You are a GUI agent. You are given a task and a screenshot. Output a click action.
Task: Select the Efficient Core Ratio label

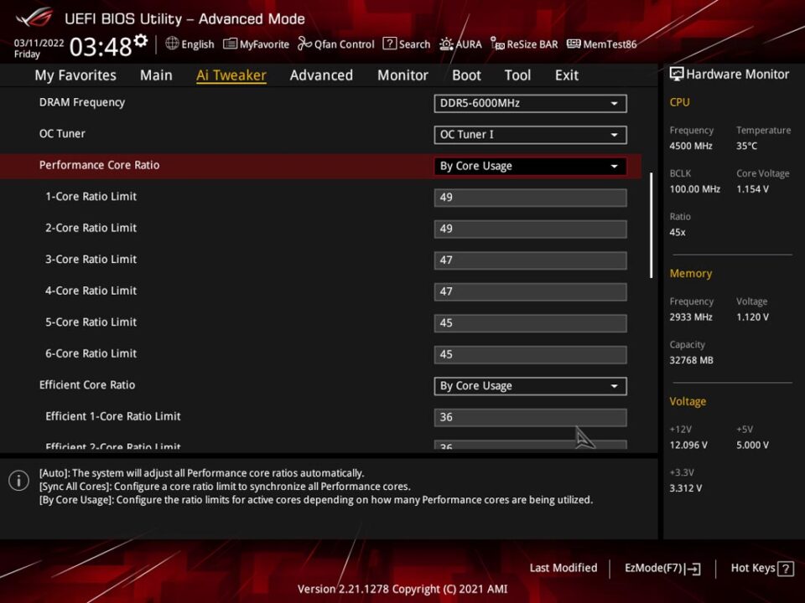(87, 385)
